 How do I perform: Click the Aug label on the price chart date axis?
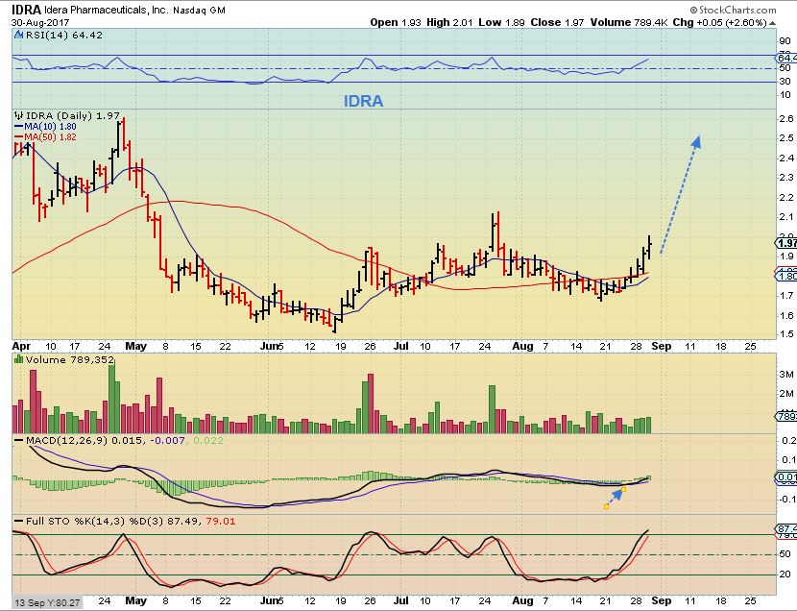coord(522,346)
